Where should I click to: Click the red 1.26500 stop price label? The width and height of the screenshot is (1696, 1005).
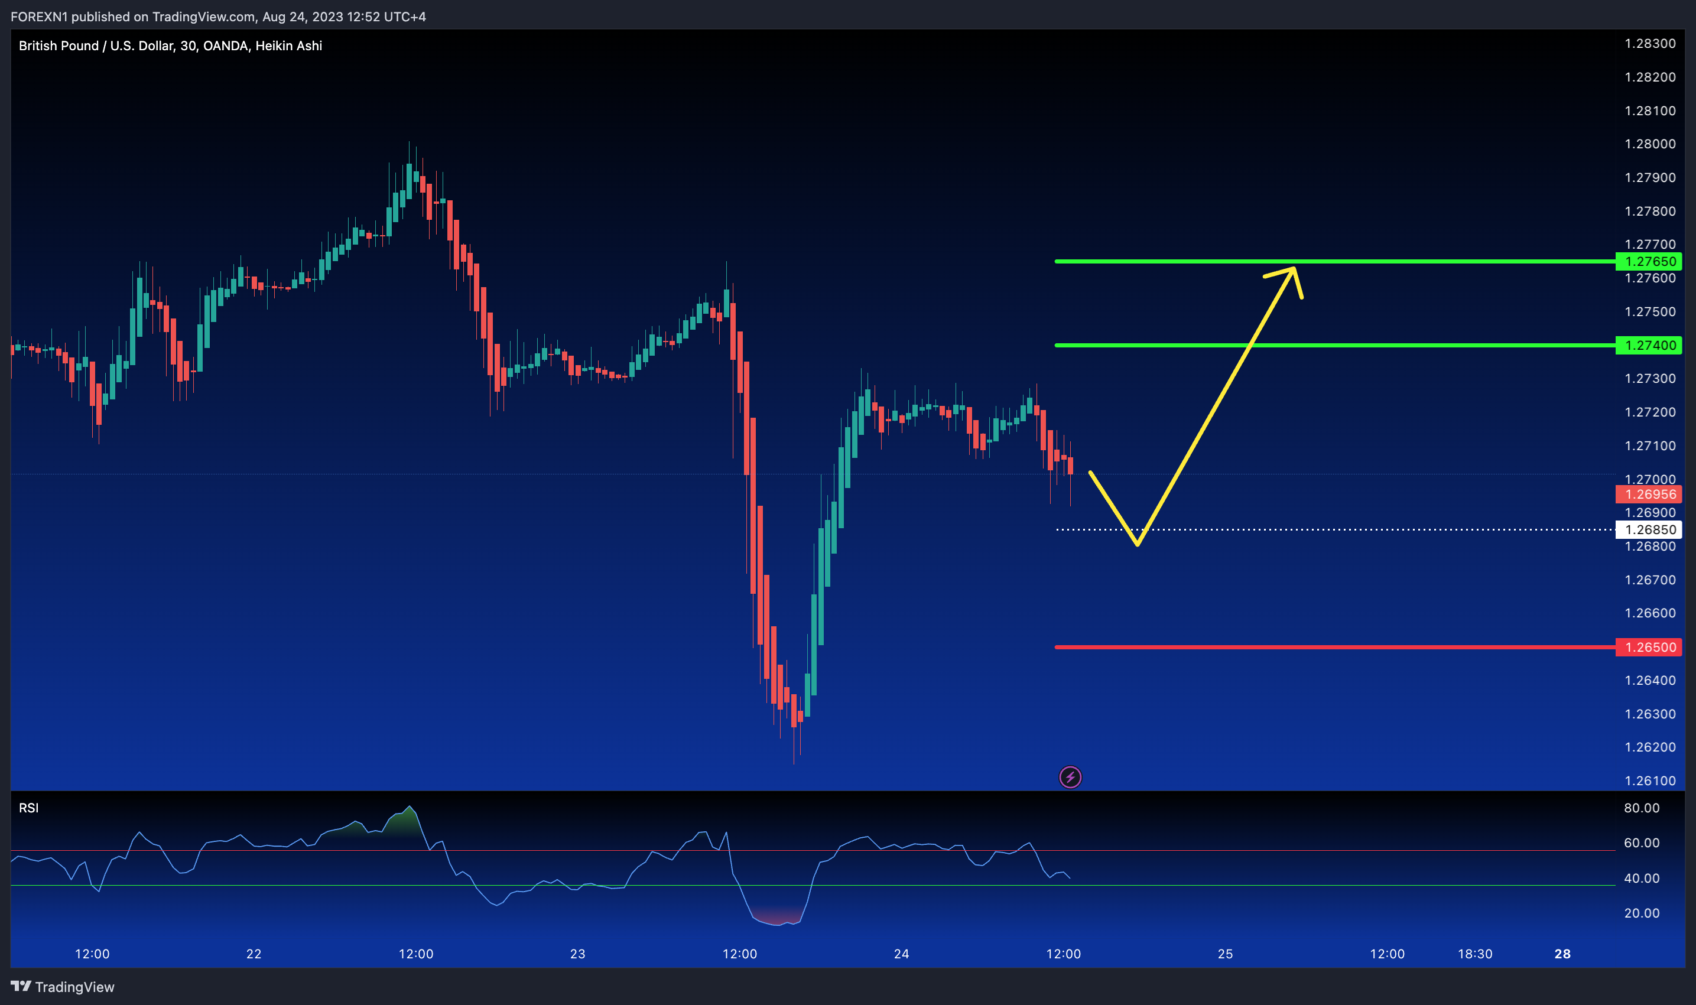(1649, 647)
